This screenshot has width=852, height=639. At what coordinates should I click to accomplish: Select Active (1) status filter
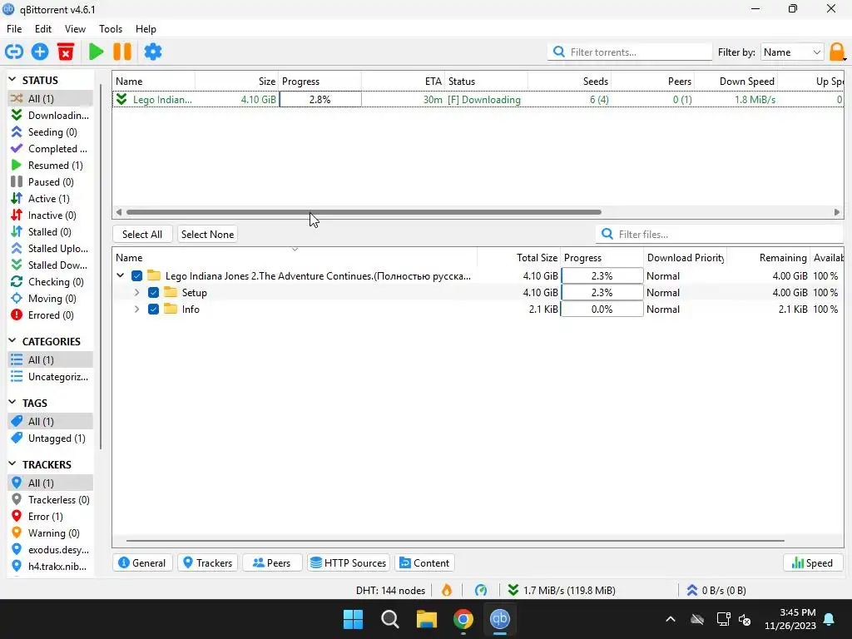click(50, 198)
